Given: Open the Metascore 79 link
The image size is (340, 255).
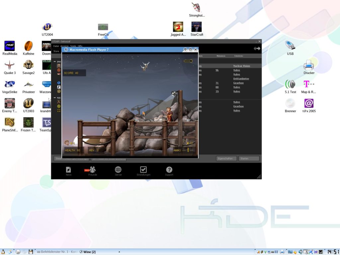Looking at the screenshot, I should click(217, 92).
